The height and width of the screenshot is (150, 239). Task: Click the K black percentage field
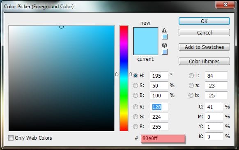coord(214,136)
